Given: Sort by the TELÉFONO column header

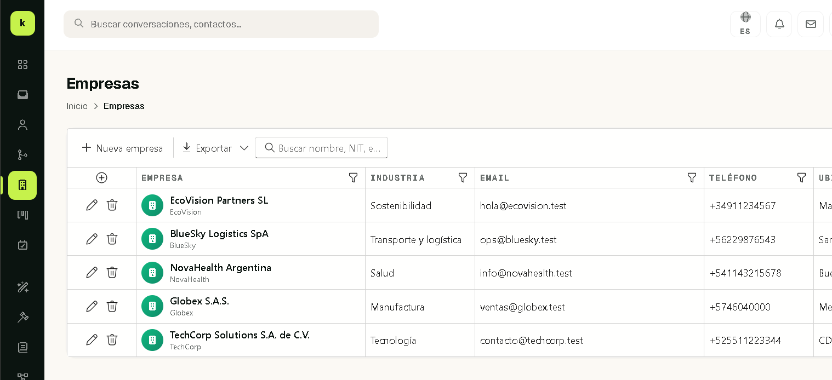Looking at the screenshot, I should click(x=733, y=177).
